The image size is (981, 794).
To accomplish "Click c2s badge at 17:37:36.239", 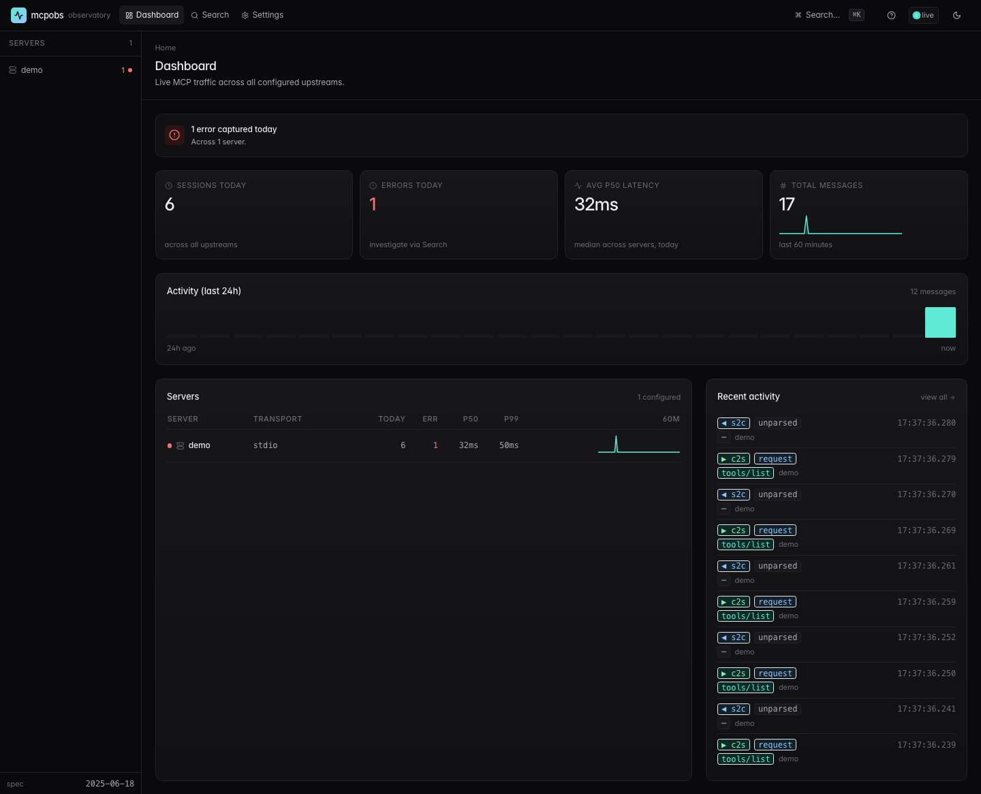I will [734, 745].
